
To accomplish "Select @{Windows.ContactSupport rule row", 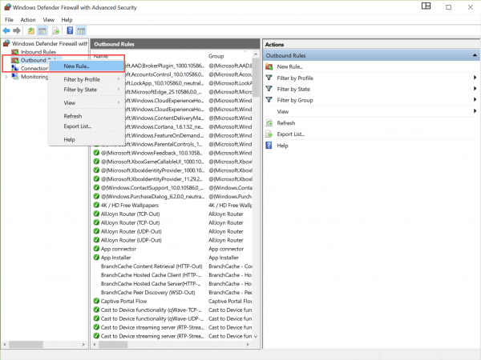I will (x=172, y=188).
